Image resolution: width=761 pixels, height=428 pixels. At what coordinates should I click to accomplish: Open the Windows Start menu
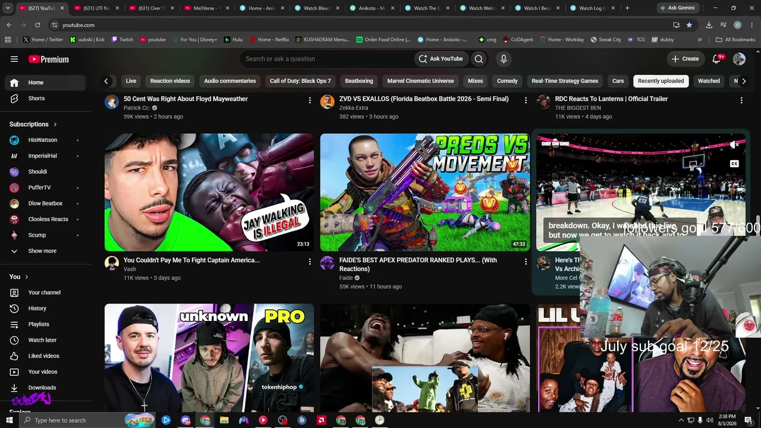point(9,420)
